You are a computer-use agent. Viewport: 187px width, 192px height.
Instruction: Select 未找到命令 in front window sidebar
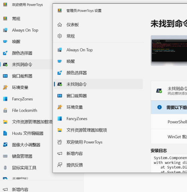[98, 84]
